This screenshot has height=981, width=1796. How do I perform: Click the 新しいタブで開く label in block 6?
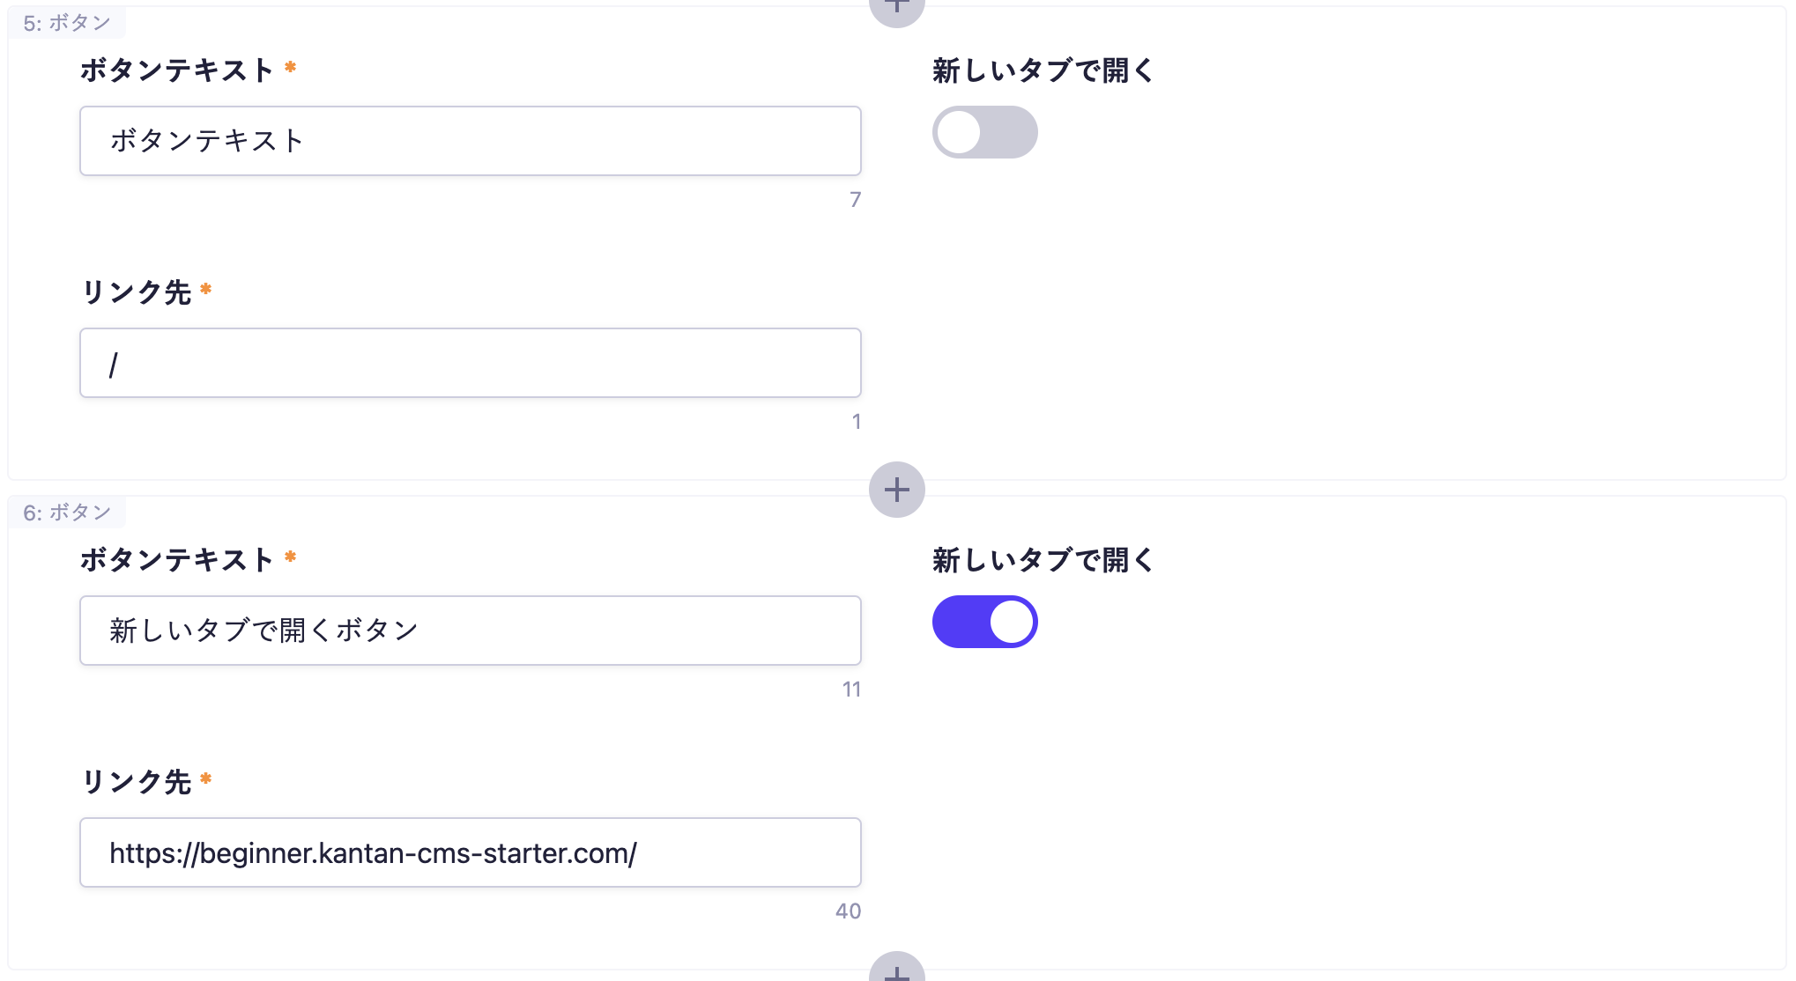(1043, 560)
